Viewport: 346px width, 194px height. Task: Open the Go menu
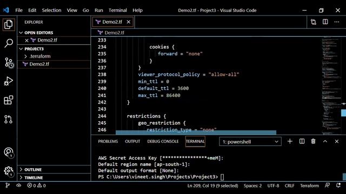pos(85,10)
